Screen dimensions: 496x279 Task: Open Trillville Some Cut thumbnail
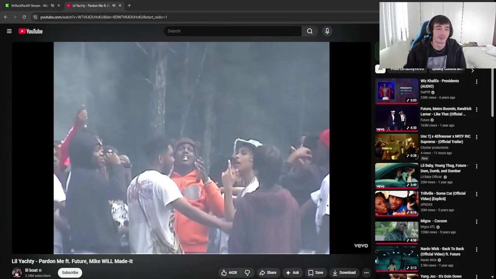pos(396,203)
